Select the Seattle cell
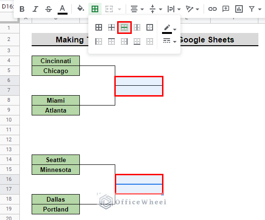The image size is (265, 220). [x=56, y=160]
